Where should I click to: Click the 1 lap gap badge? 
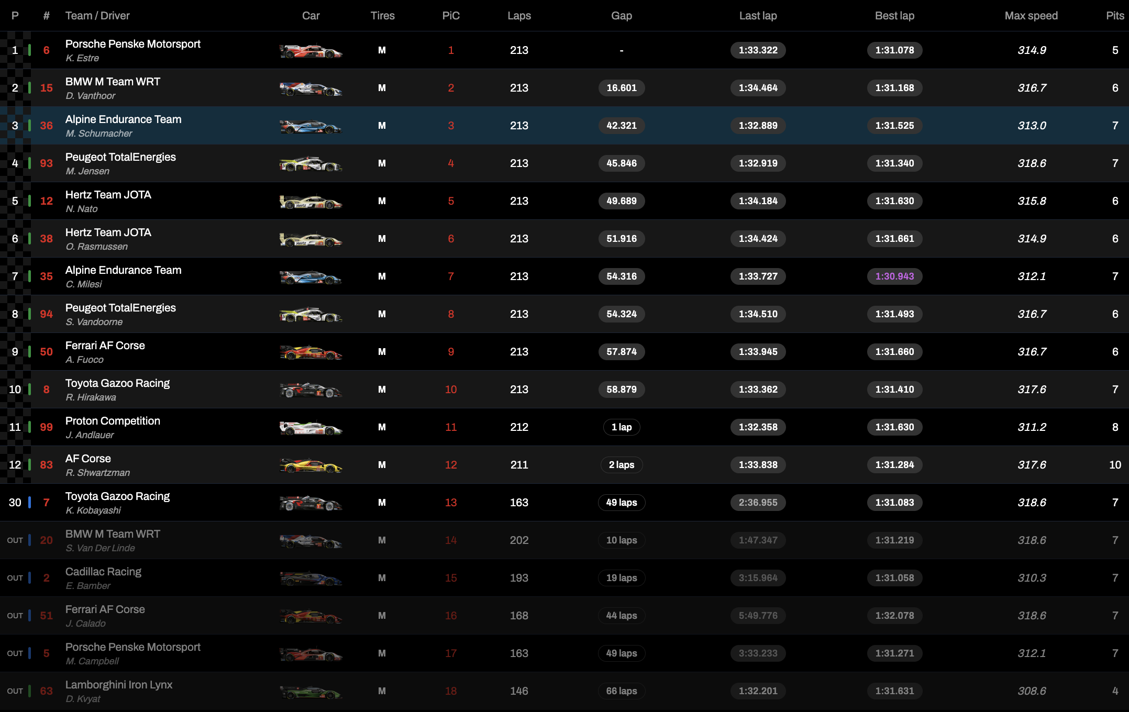click(622, 427)
